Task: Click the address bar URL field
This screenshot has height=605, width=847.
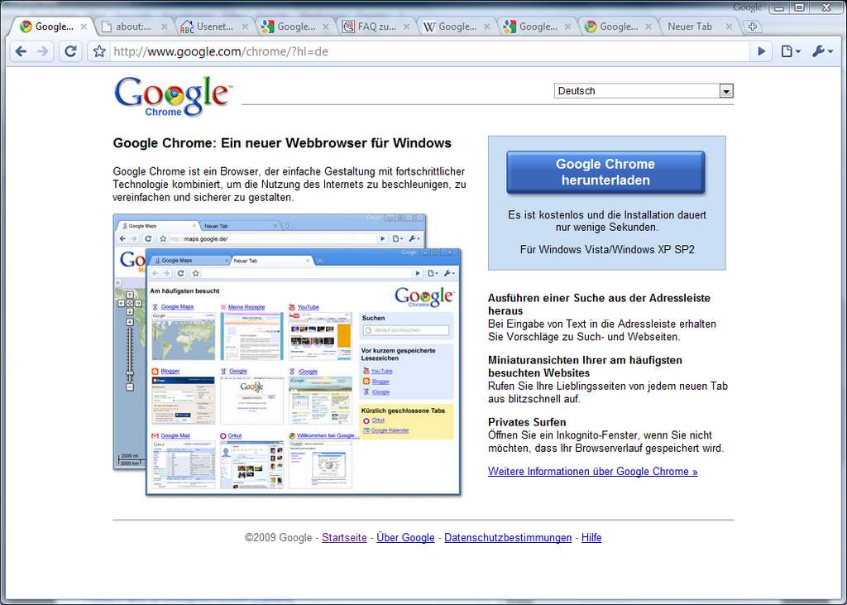Action: click(414, 51)
